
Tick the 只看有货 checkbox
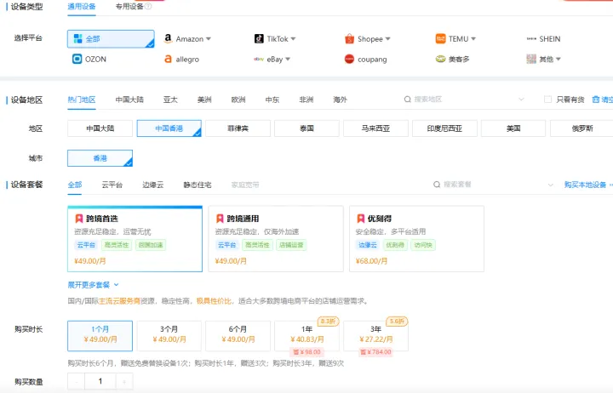pos(547,100)
